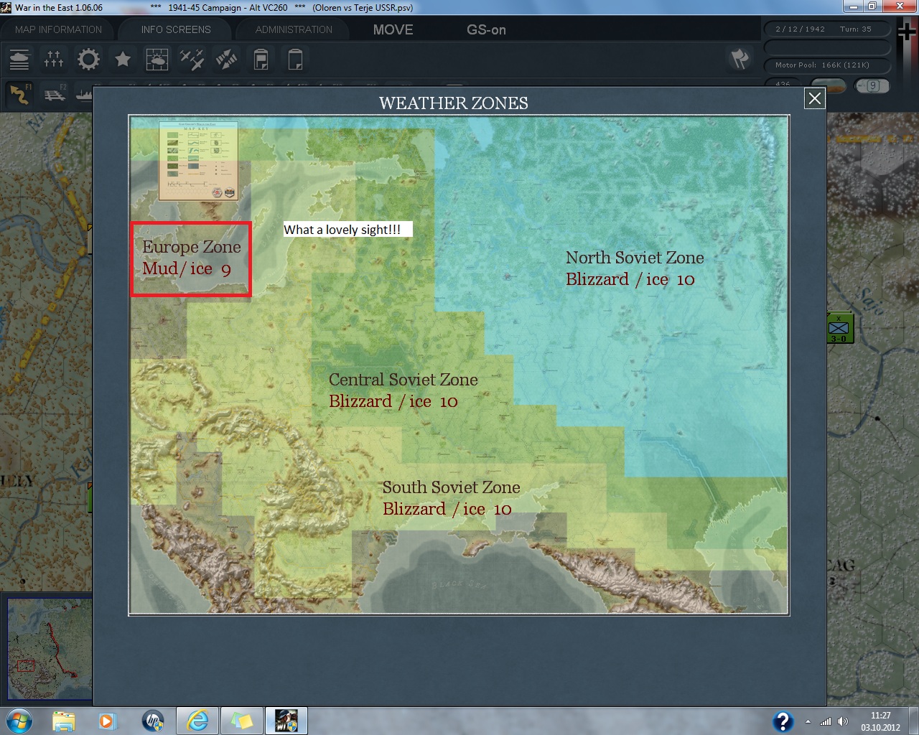The height and width of the screenshot is (735, 919).
Task: Click the North Soviet Zone label
Action: coord(635,258)
